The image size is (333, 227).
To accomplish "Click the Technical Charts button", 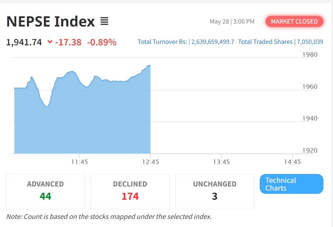I will 291,184.
